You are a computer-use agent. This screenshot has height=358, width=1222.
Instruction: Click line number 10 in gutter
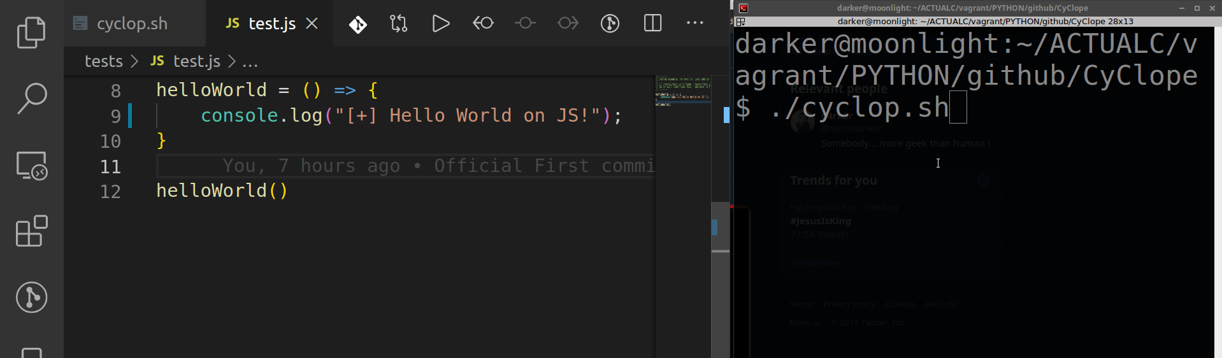(110, 141)
